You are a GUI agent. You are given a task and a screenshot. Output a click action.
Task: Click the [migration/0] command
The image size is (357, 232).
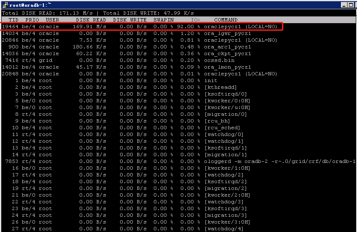click(225, 114)
